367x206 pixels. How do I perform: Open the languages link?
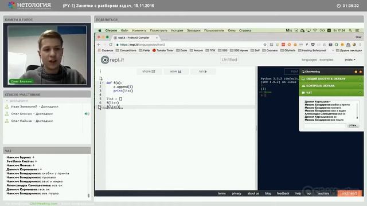(x=309, y=60)
